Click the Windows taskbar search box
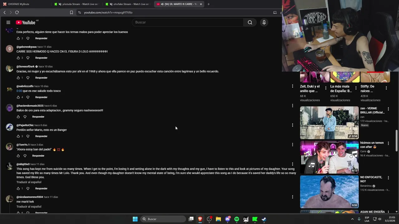This screenshot has width=399, height=224. click(x=162, y=219)
